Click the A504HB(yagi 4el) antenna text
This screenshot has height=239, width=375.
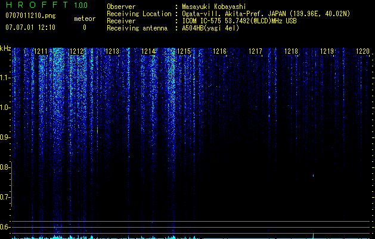coord(210,28)
